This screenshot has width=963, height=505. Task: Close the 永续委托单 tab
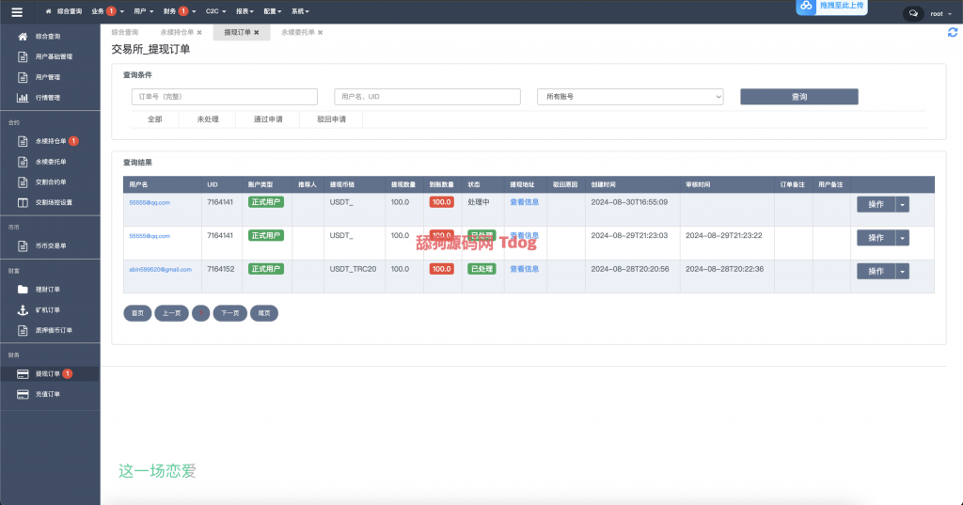coord(320,33)
